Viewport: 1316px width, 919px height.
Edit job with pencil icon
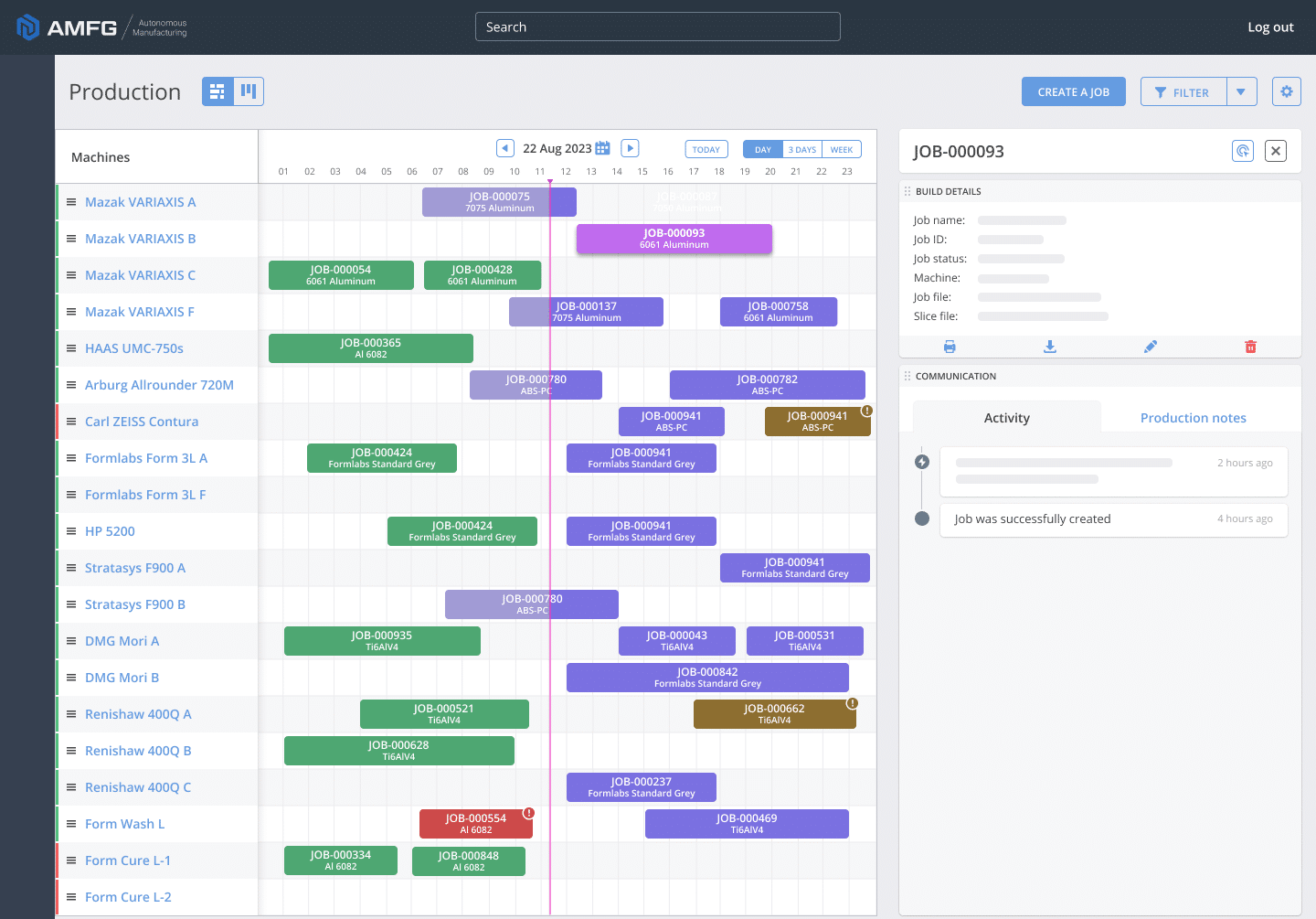[x=1151, y=347]
